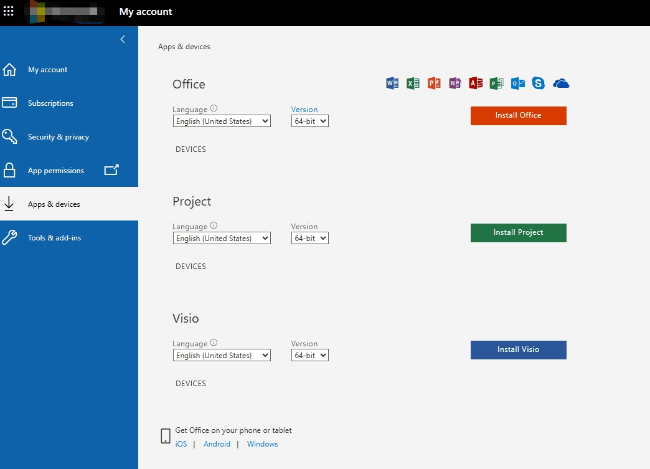The width and height of the screenshot is (650, 469).
Task: Open the Office version dropdown
Action: (309, 121)
